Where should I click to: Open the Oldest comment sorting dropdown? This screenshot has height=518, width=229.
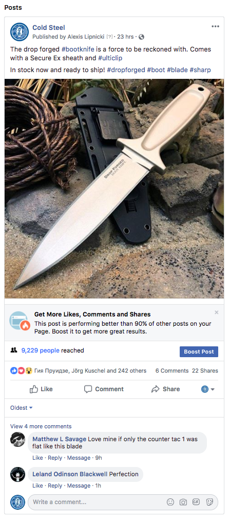coord(22,408)
